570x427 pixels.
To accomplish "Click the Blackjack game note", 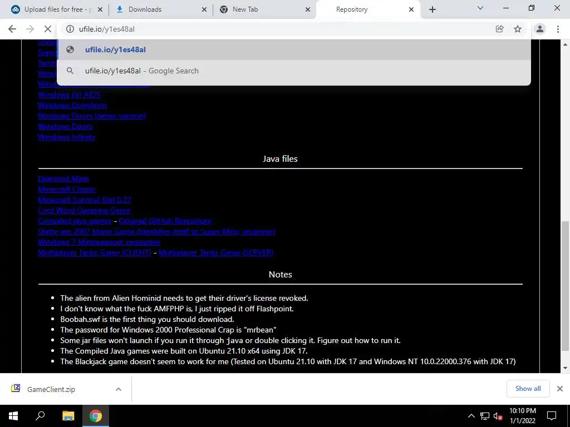I will (288, 361).
